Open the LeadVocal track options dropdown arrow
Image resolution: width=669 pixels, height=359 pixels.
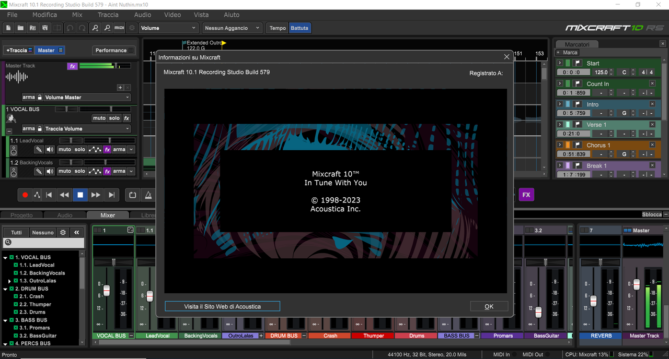coord(131,149)
